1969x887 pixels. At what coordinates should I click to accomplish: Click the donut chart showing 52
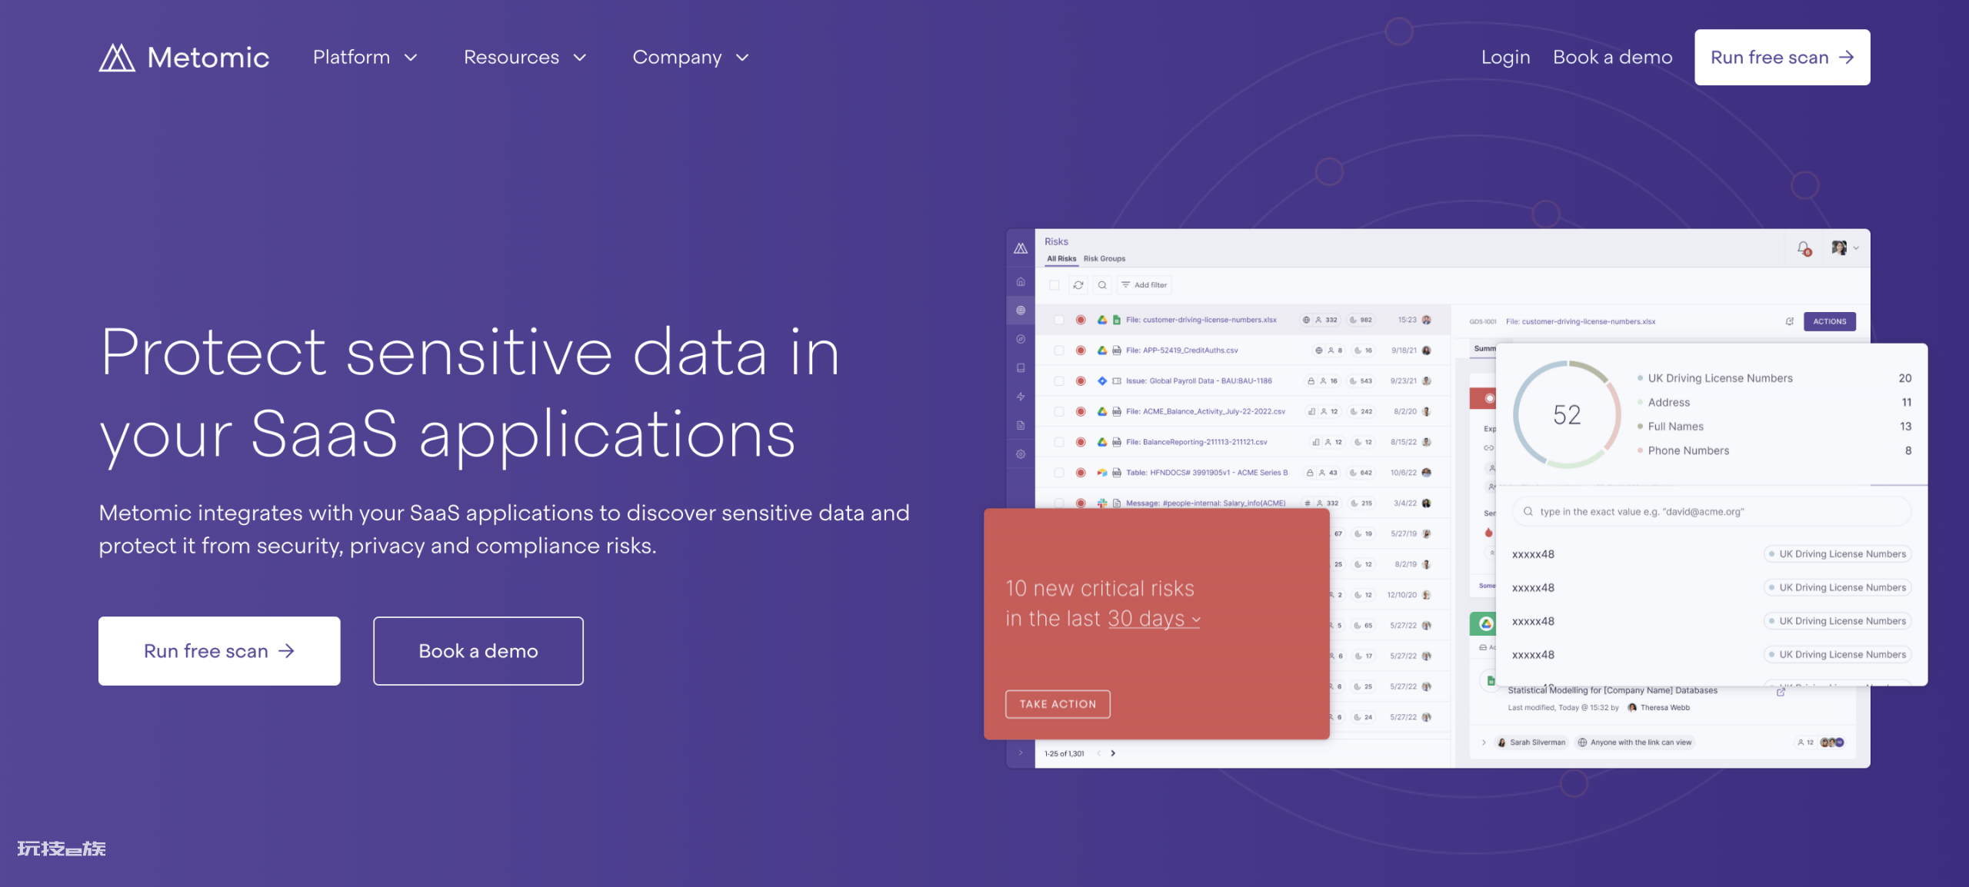coord(1567,415)
